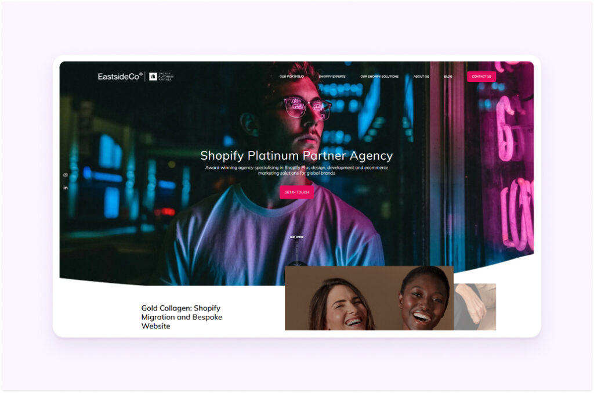The height and width of the screenshot is (393, 594).
Task: Open the Shopify Experts menu item
Action: (332, 77)
